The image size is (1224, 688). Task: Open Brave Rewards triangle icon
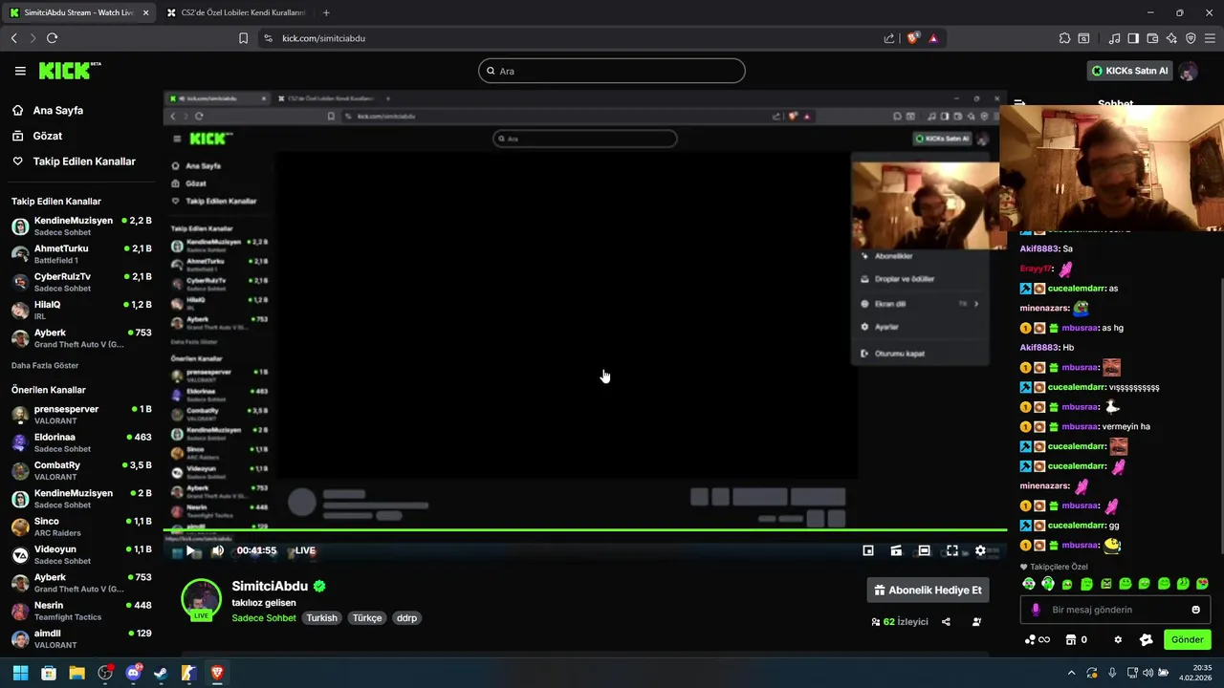(x=933, y=38)
